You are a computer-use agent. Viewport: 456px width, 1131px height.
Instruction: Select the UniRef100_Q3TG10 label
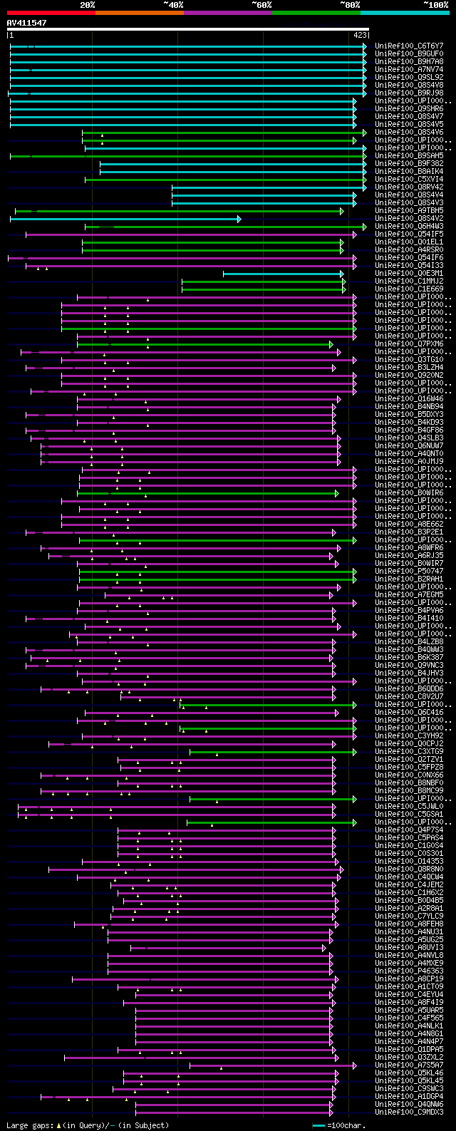click(409, 359)
